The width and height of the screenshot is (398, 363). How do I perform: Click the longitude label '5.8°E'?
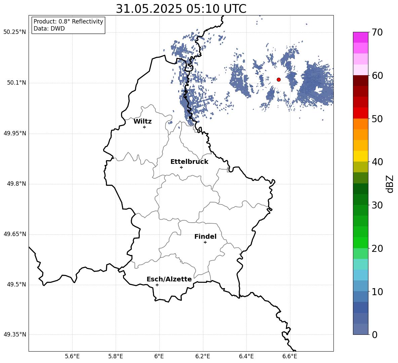click(116, 357)
